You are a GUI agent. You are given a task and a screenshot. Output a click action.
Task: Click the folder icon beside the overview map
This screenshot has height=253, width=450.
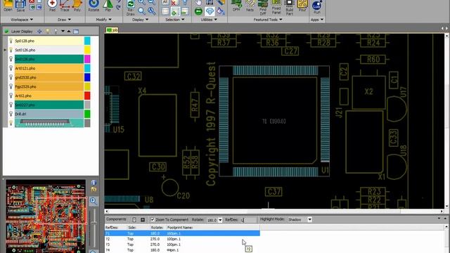(x=94, y=189)
